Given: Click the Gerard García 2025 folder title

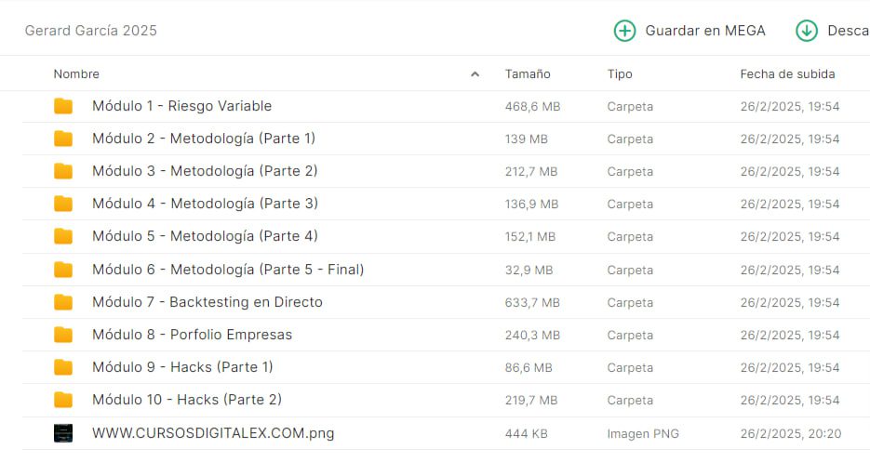Looking at the screenshot, I should 91,31.
